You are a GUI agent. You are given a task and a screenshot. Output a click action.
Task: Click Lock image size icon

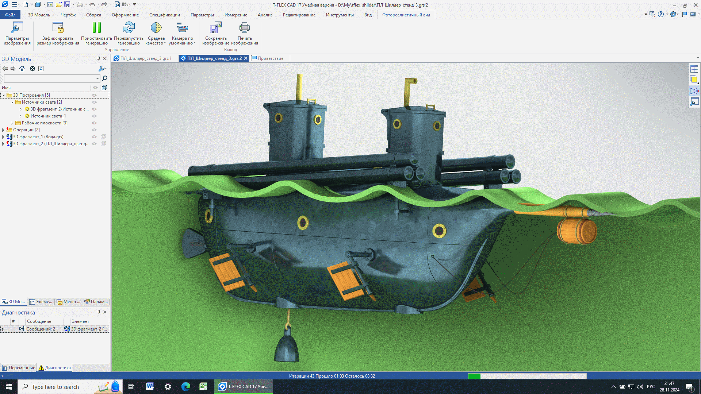[x=58, y=28]
